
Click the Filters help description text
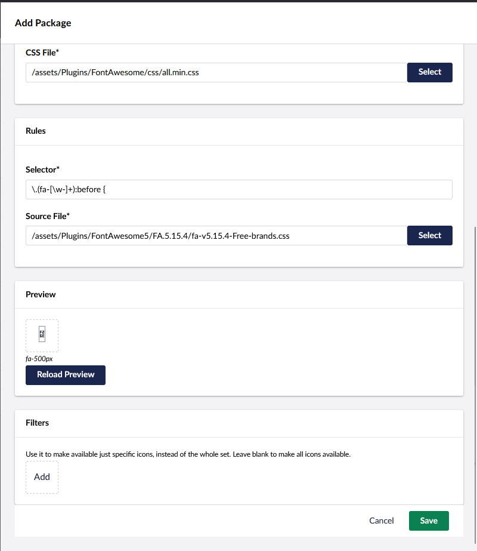point(188,454)
